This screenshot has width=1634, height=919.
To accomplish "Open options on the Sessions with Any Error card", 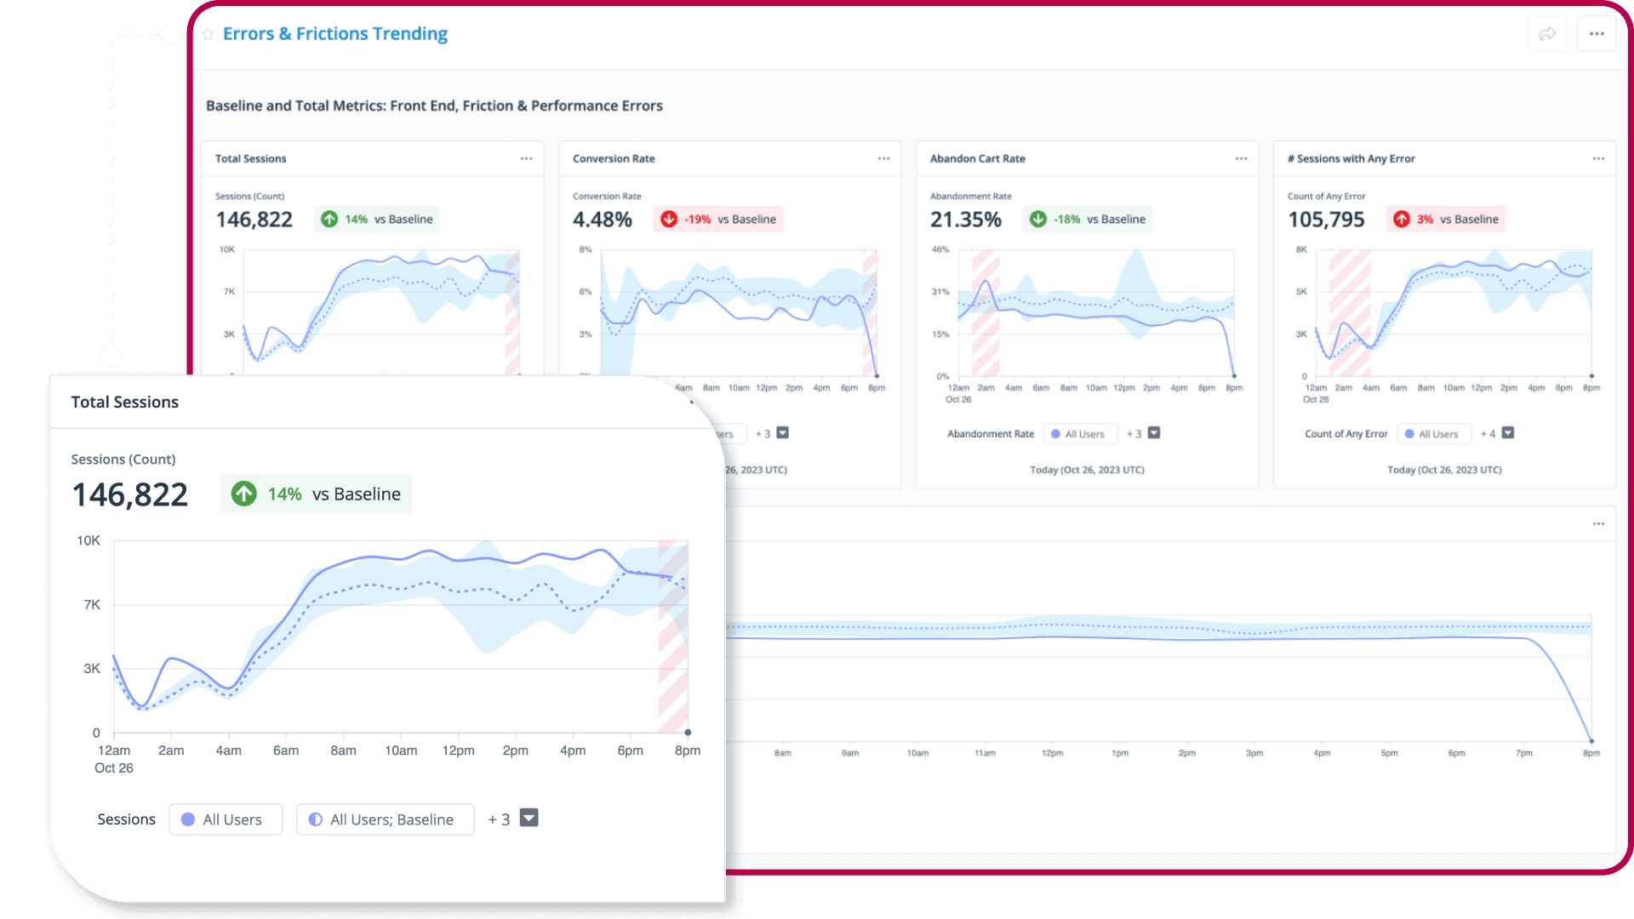I will tap(1597, 158).
